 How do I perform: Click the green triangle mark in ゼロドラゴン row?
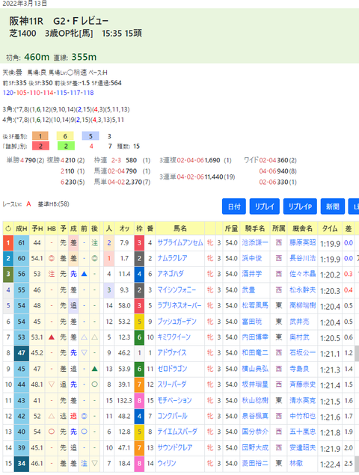click(94, 369)
